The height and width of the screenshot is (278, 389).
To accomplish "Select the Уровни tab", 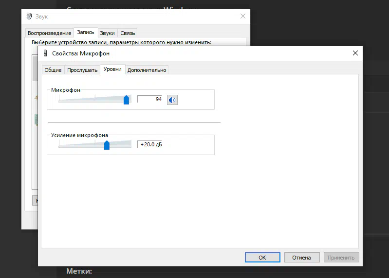I will [112, 69].
